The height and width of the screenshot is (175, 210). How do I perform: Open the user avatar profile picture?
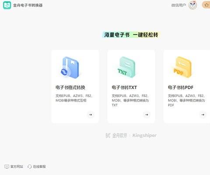(x=192, y=5)
